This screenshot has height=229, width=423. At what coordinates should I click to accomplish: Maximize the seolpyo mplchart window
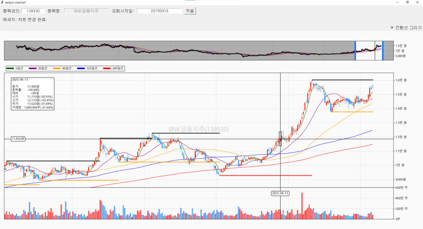[407, 2]
